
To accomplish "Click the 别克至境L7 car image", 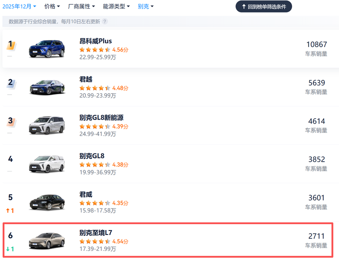I will [x=47, y=240].
